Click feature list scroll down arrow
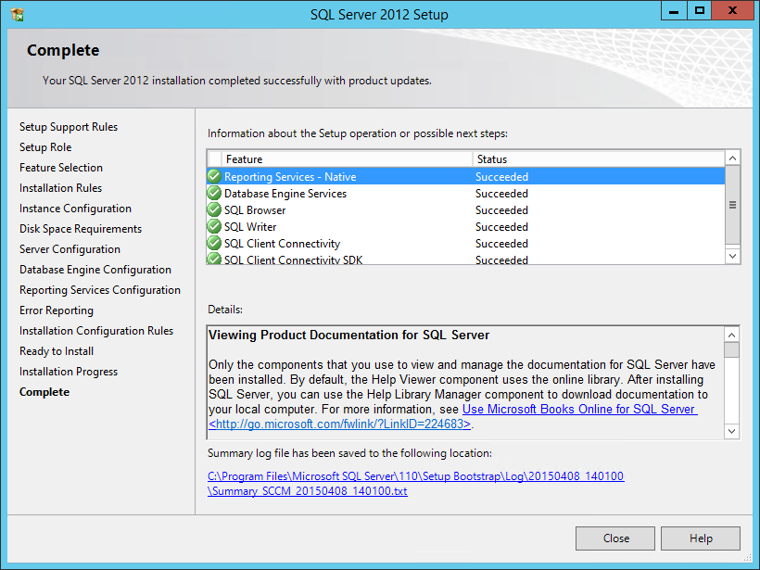Viewport: 760px width, 570px height. pyautogui.click(x=732, y=256)
